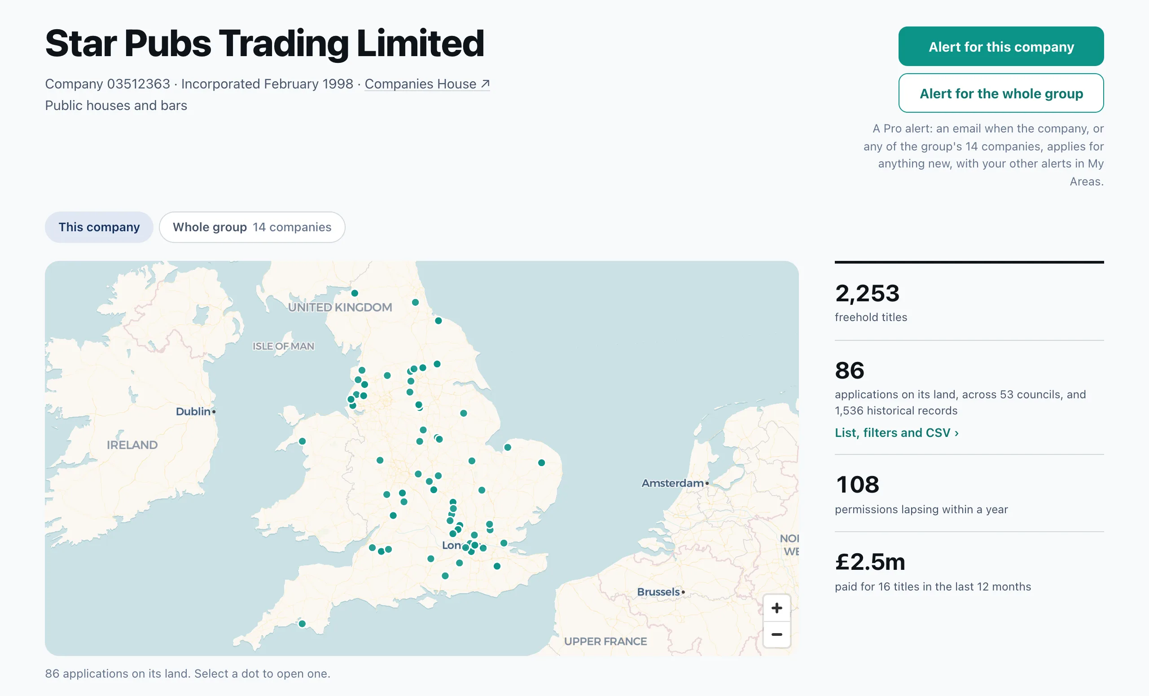This screenshot has height=696, width=1149.
Task: Click the Alert for this company button
Action: click(1001, 46)
